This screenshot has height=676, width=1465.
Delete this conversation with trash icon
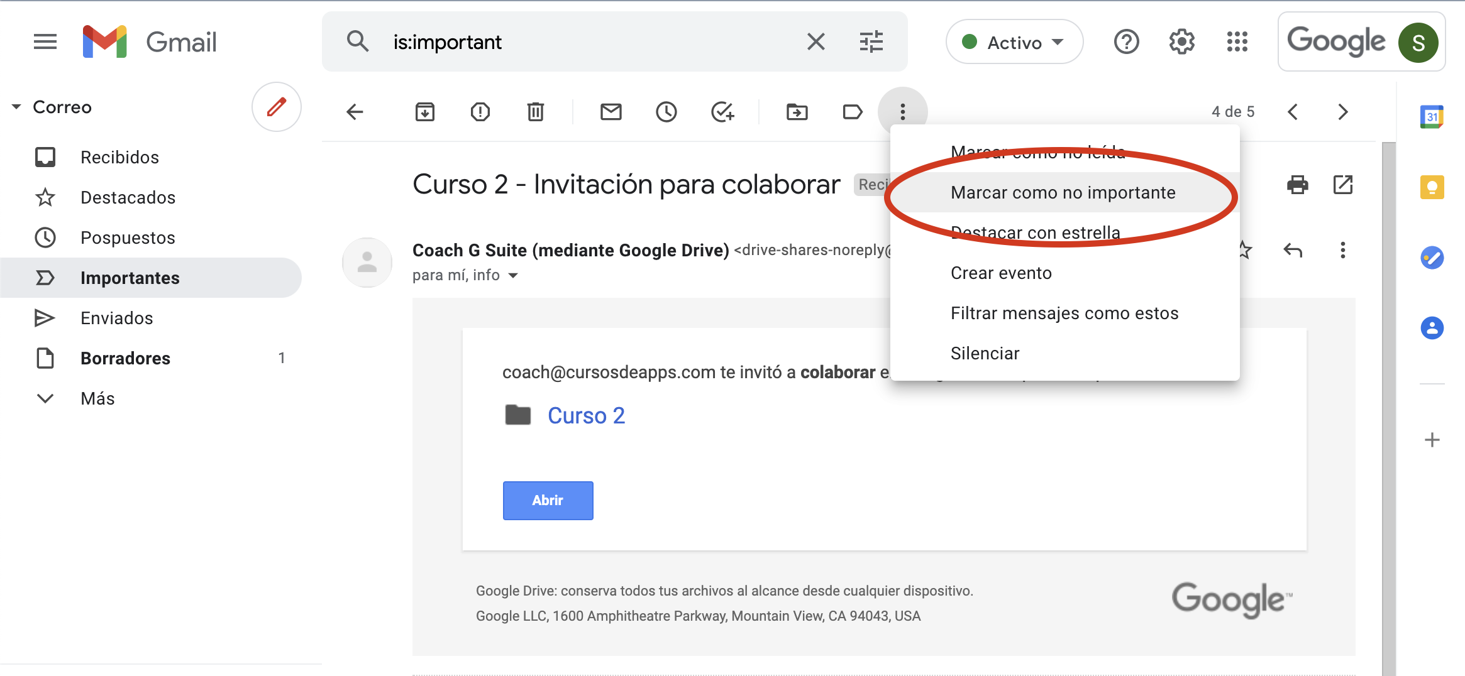pos(536,112)
